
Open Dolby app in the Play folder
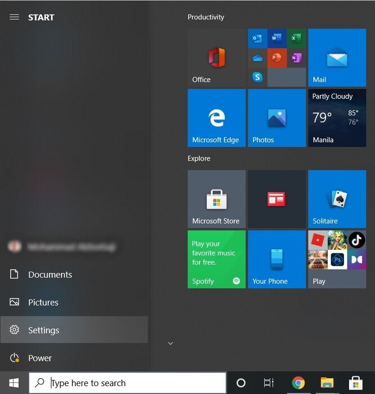tap(356, 260)
